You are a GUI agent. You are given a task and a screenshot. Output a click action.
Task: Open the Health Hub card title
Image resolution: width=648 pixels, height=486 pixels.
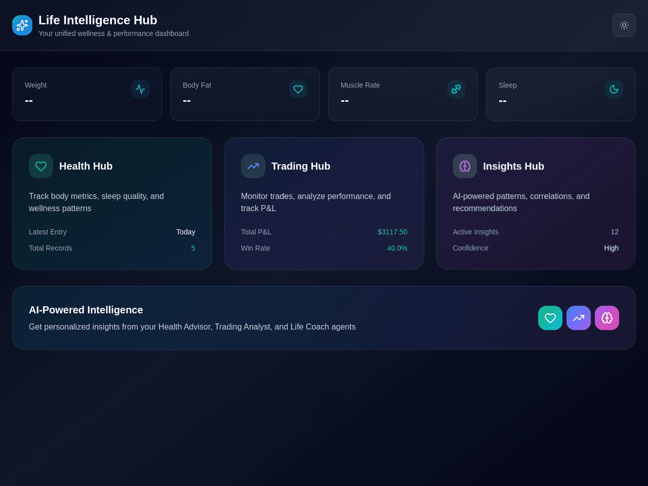click(x=86, y=166)
